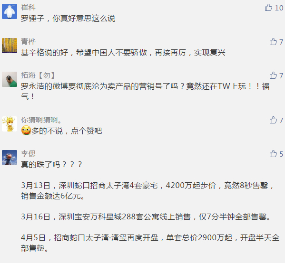The image size is (285, 263).
Task: Select the comment text 罗锤子，你真好意思这么说
Action: (68, 19)
